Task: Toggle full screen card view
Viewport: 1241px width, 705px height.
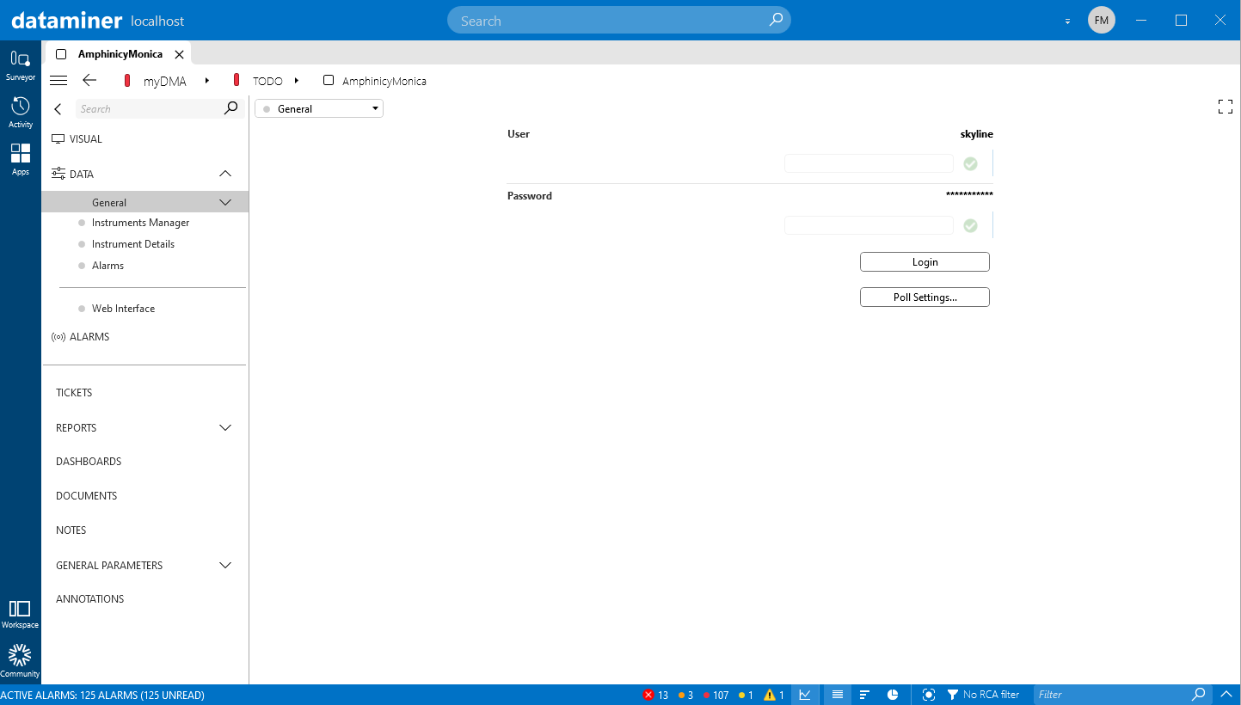Action: (x=1226, y=107)
